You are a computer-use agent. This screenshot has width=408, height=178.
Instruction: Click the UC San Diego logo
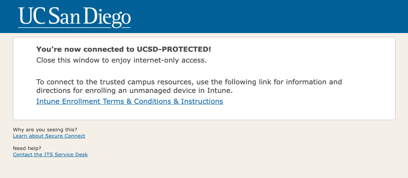click(74, 17)
